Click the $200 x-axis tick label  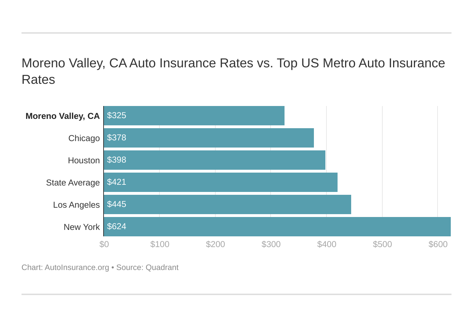coord(215,244)
